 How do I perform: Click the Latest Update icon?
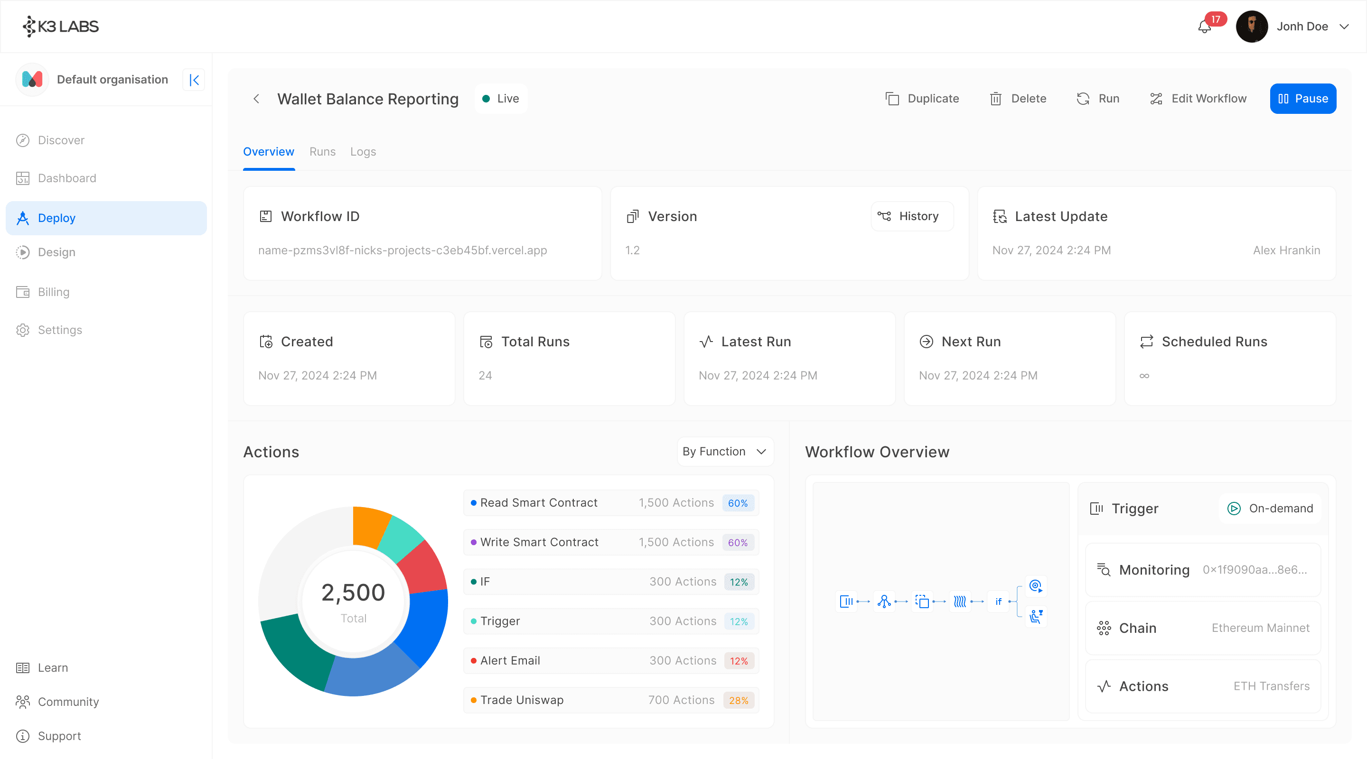[x=1000, y=216]
